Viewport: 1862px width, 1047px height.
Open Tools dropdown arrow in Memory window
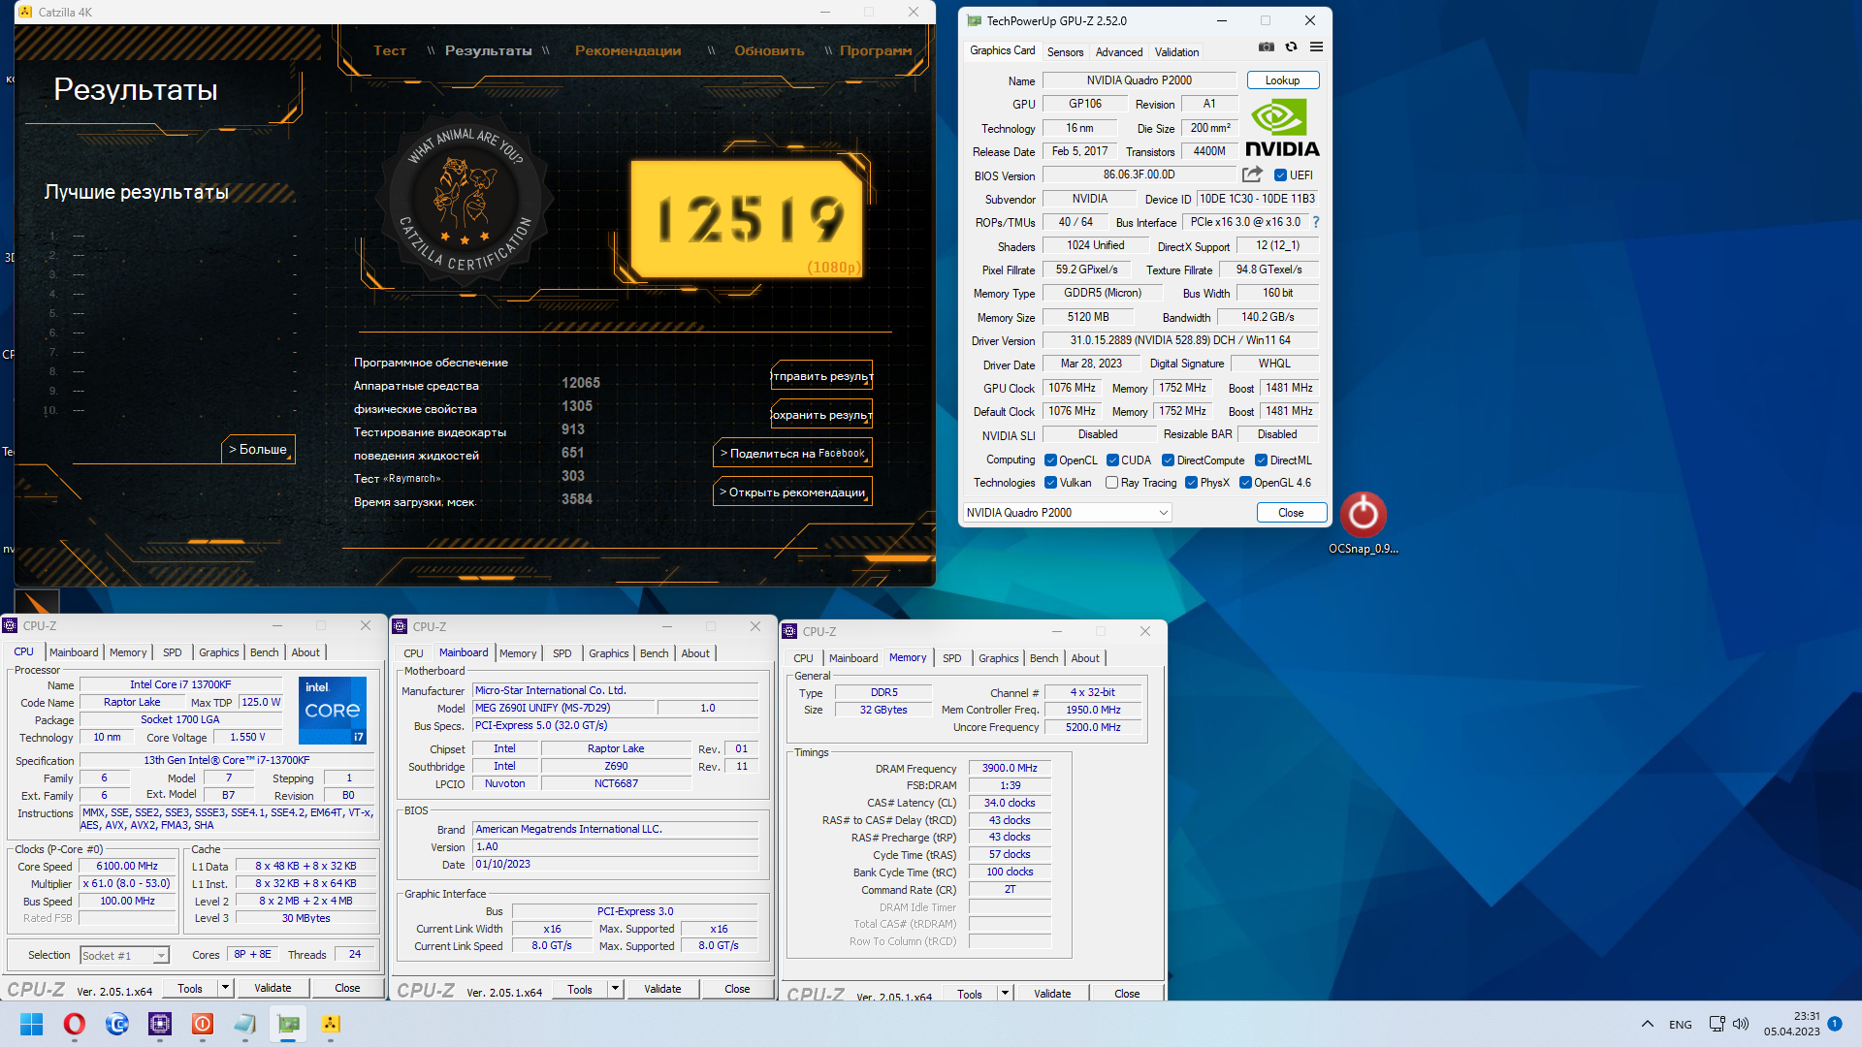(x=1005, y=994)
